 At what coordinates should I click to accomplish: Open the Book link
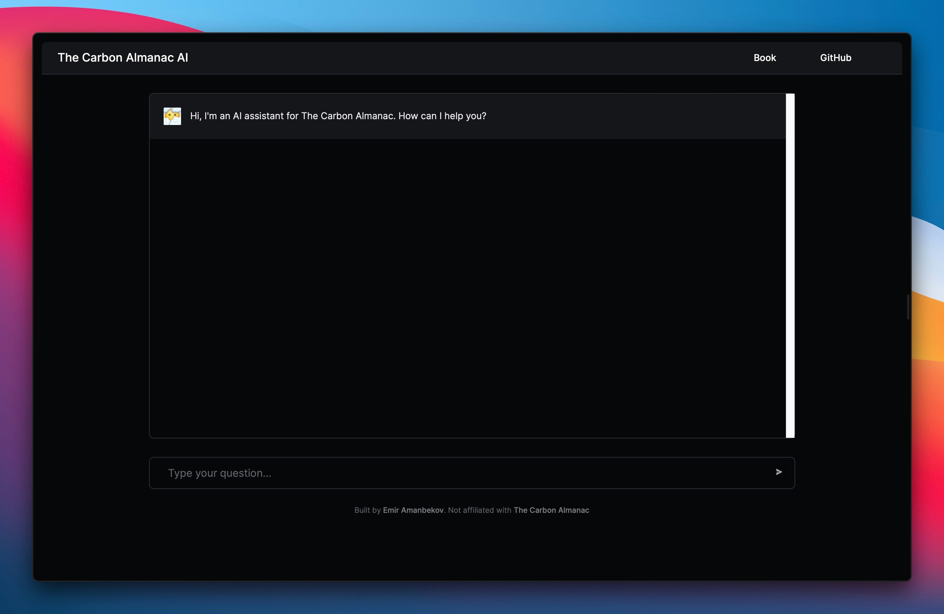point(764,58)
